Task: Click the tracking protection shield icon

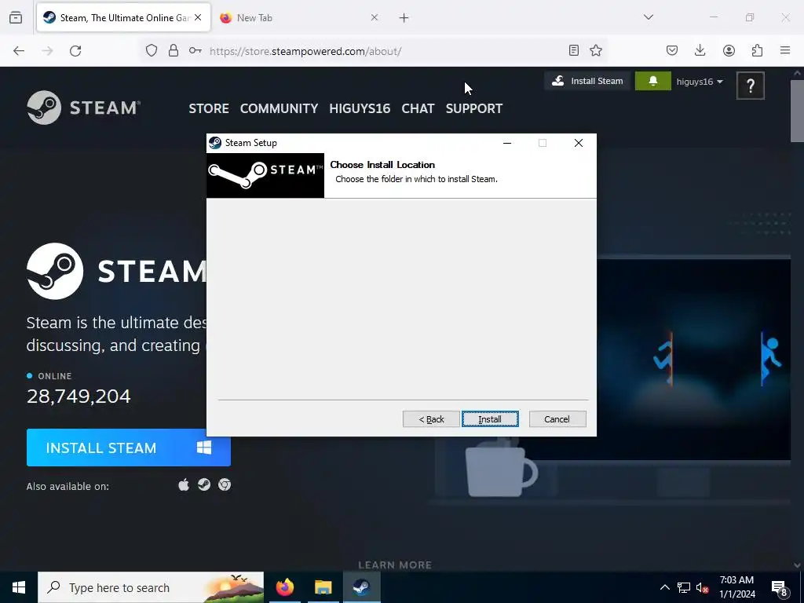Action: tap(152, 50)
